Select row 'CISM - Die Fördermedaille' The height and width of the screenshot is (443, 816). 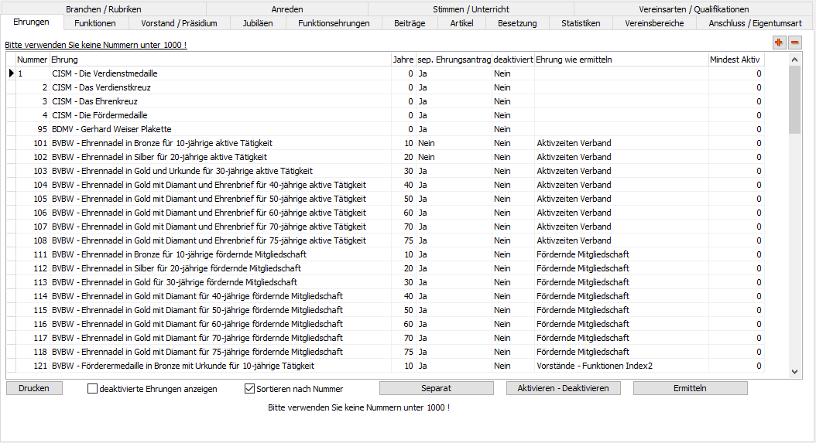pyautogui.click(x=385, y=115)
